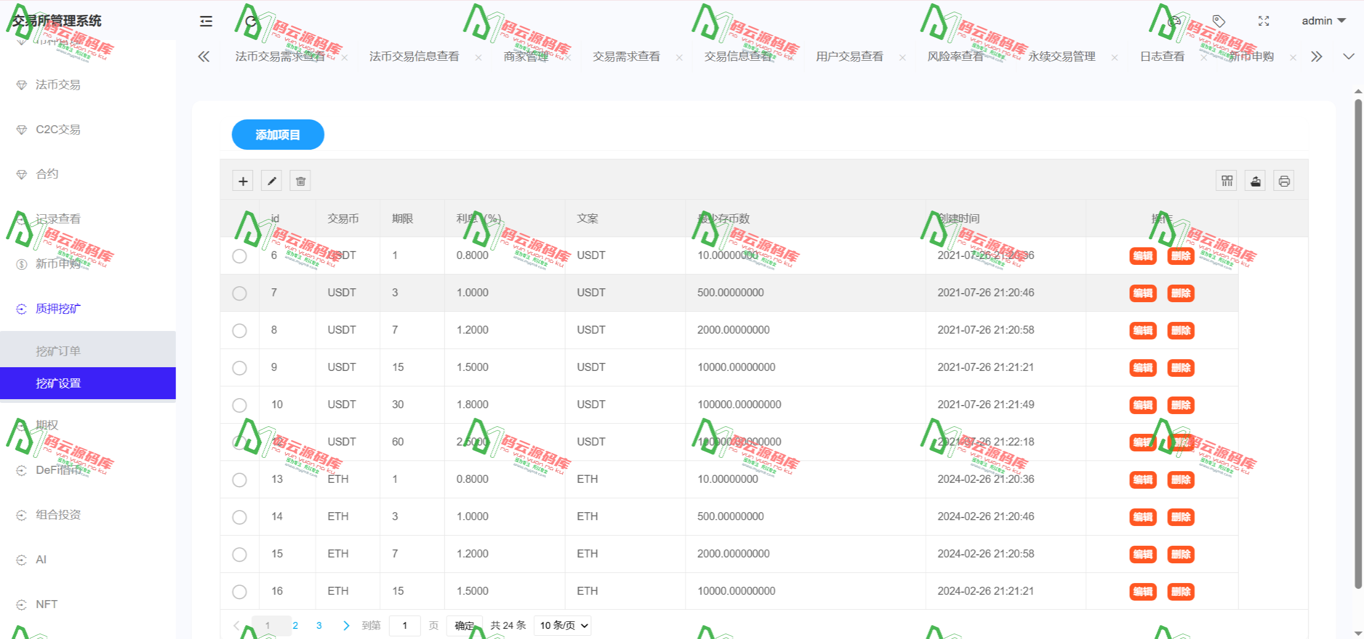Click the 编辑 button for row id 9
This screenshot has width=1364, height=639.
coord(1143,368)
